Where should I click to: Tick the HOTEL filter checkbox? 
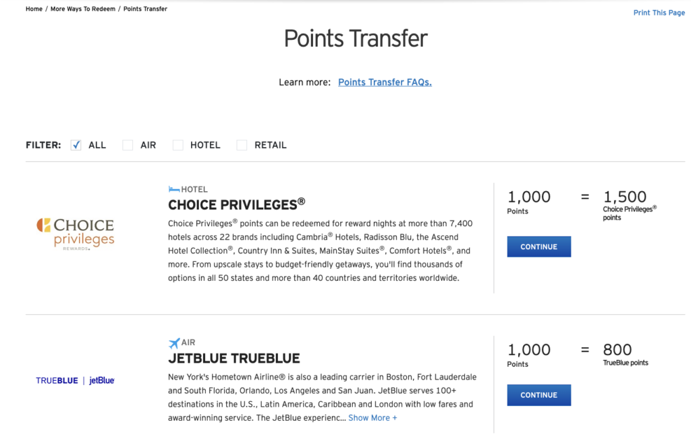coord(178,145)
